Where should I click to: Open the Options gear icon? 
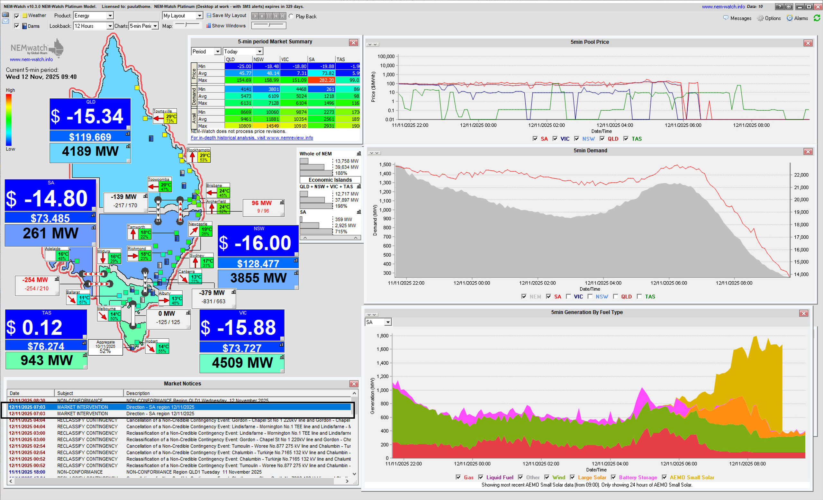[x=760, y=18]
